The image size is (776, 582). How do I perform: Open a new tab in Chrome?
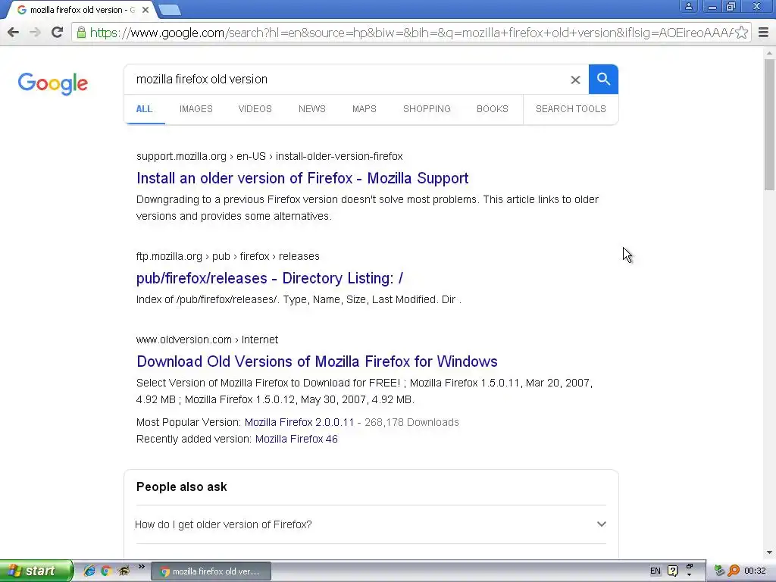[x=170, y=10]
